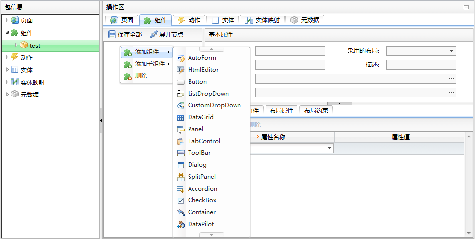475x239 pixels.
Task: Open the 元数据 tab
Action: point(304,20)
